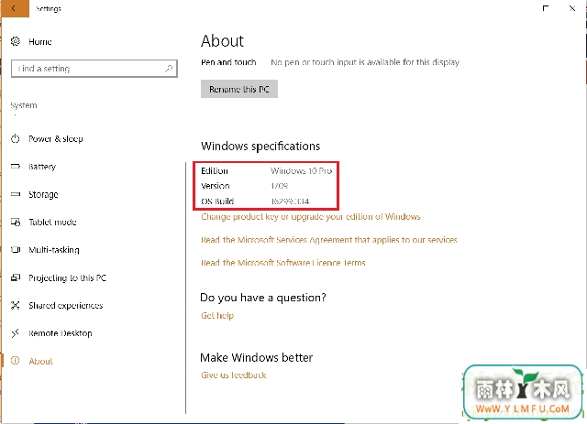The height and width of the screenshot is (424, 587).
Task: Click the Power & sleep icon
Action: pos(16,138)
